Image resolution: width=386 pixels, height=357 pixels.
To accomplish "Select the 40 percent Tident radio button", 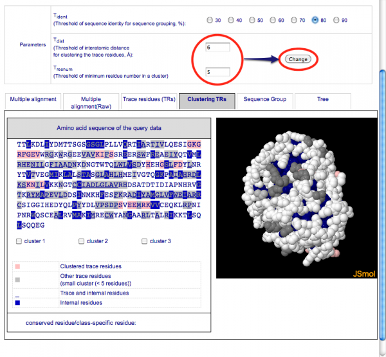I will point(231,20).
